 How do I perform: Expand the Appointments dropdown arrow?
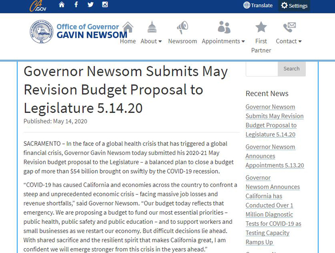(243, 42)
